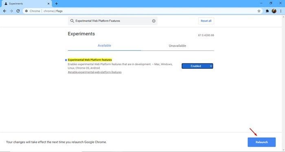Screen dimensions: 285x152
Task: Close the Experiments browser tab
Action: click(x=48, y=4)
